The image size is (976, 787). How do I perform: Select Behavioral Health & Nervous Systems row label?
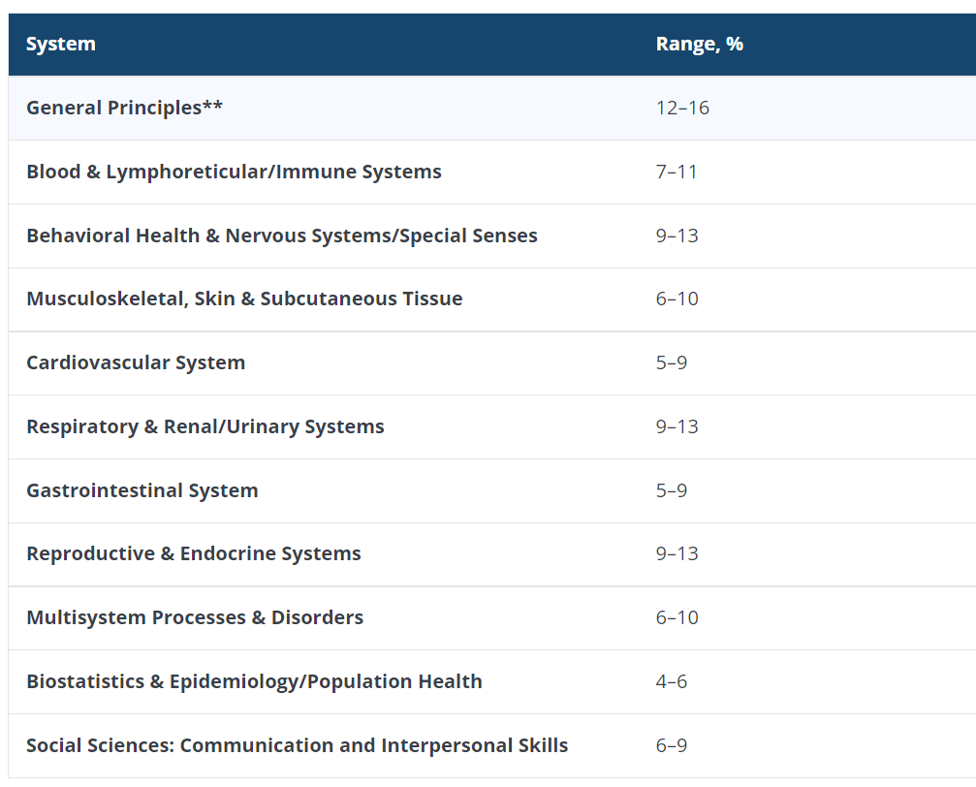point(281,236)
